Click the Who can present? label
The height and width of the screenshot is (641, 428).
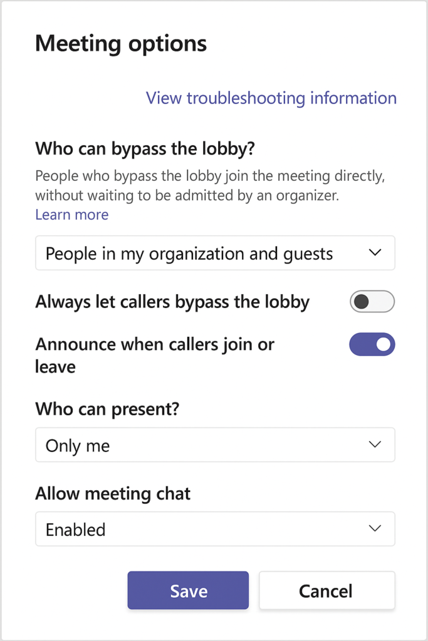[x=108, y=409]
